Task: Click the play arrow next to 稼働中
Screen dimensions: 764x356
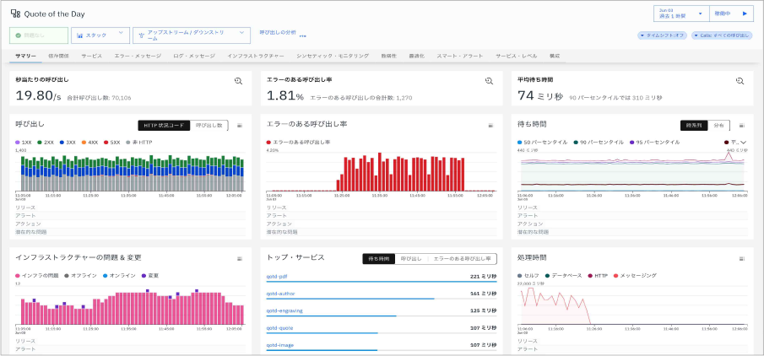Action: coord(745,13)
